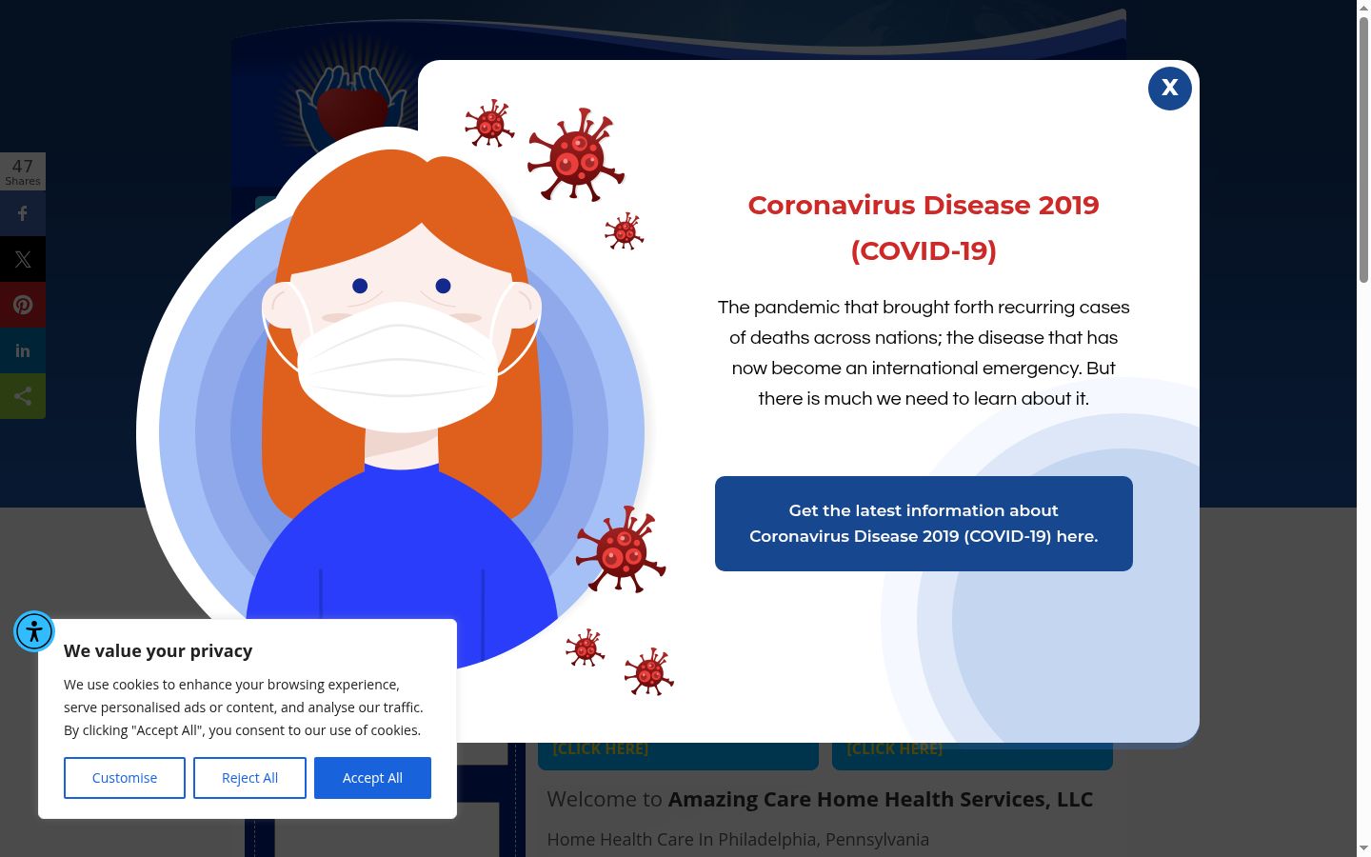1371x857 pixels.
Task: Share page on Pinterest
Action: [23, 305]
